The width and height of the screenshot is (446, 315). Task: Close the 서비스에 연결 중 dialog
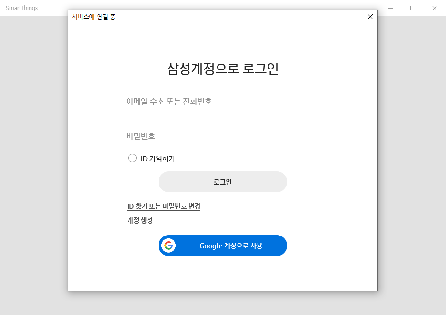(x=370, y=17)
